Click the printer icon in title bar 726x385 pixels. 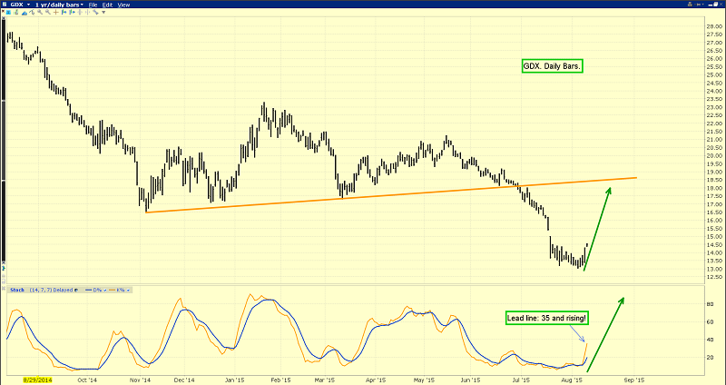[x=690, y=5]
